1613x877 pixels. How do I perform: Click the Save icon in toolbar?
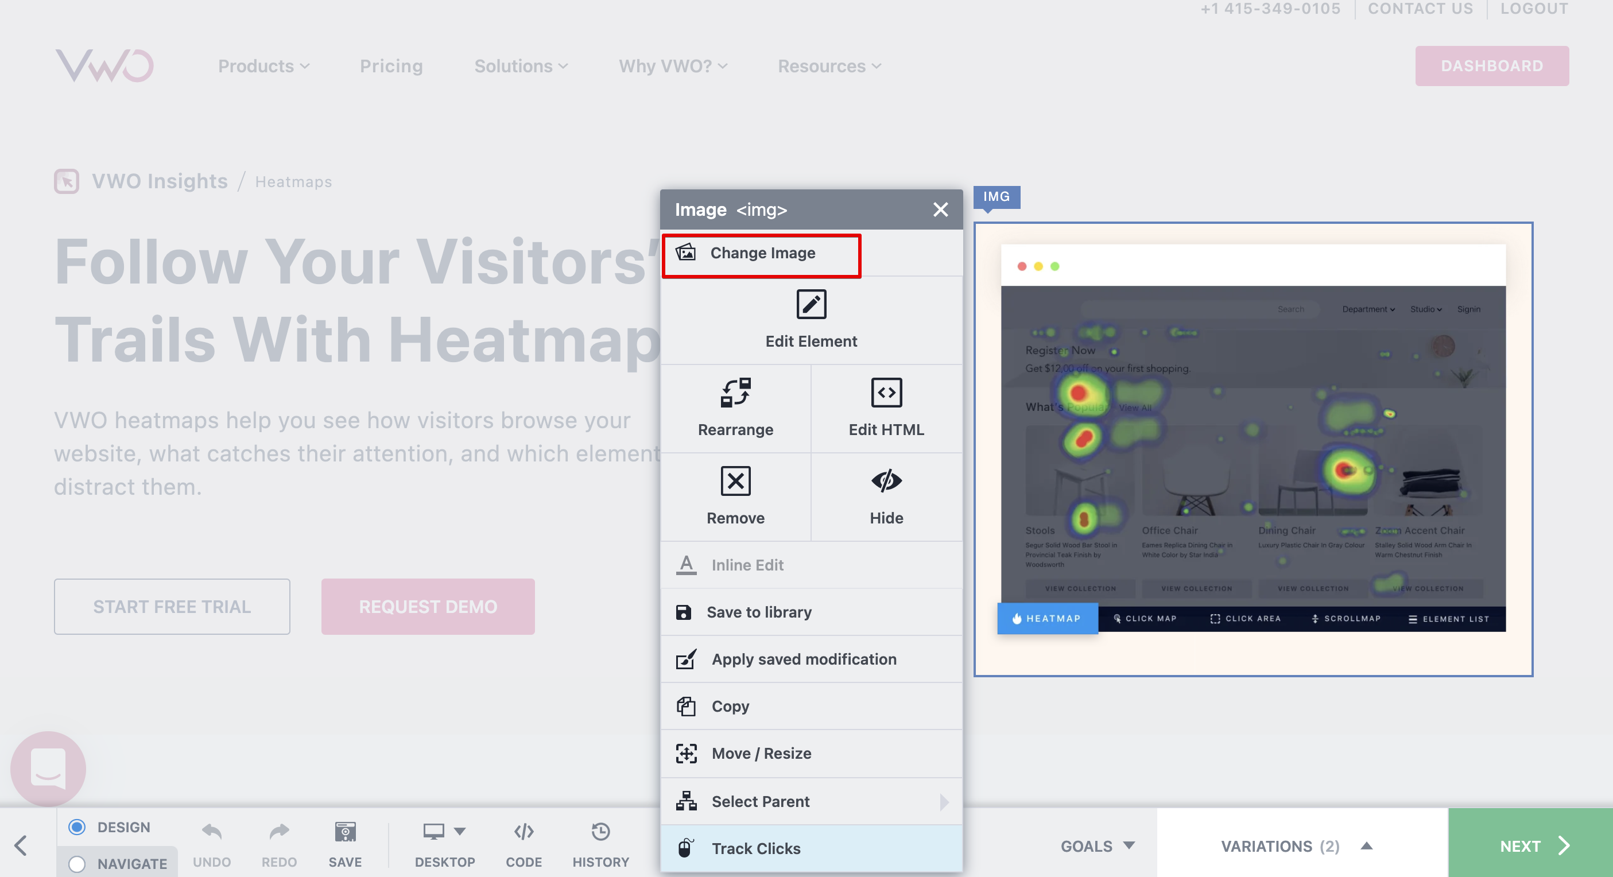pos(345,831)
